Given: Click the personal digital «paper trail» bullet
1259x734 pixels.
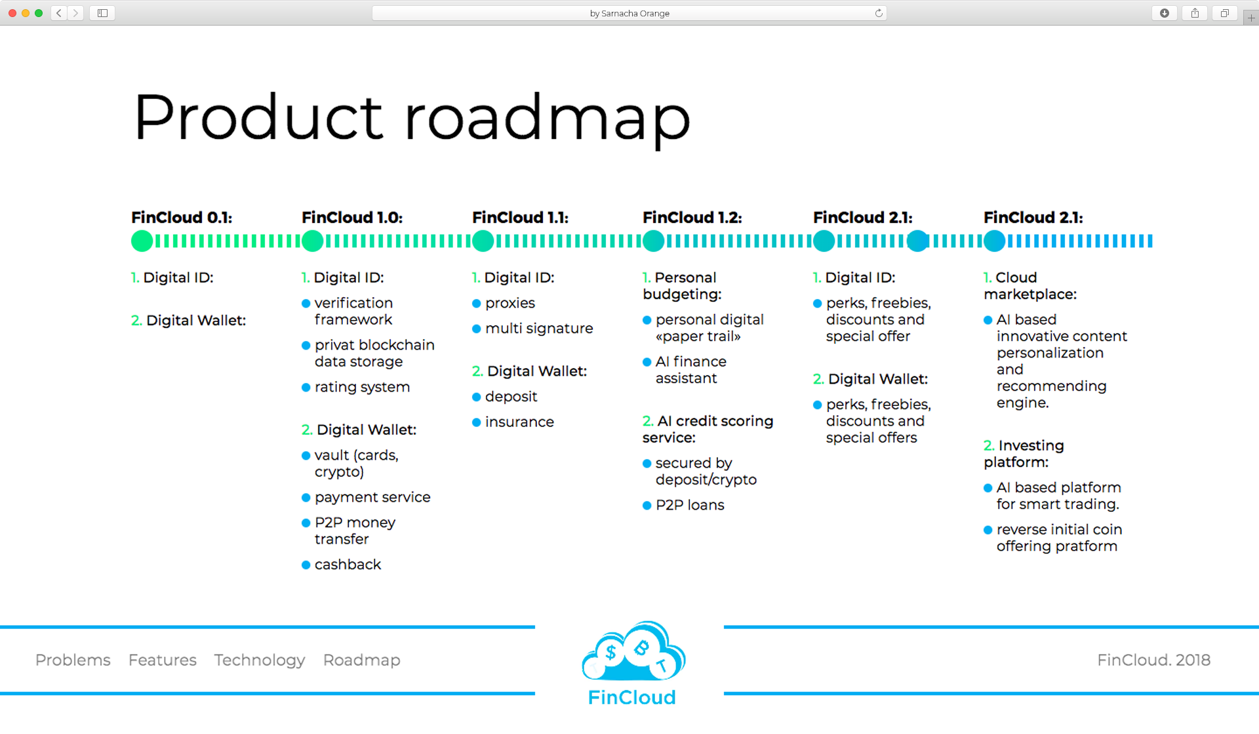Looking at the screenshot, I should 704,328.
